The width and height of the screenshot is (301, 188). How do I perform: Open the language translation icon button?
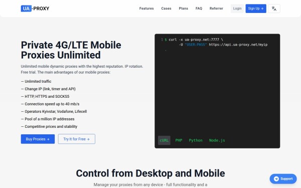274,9
